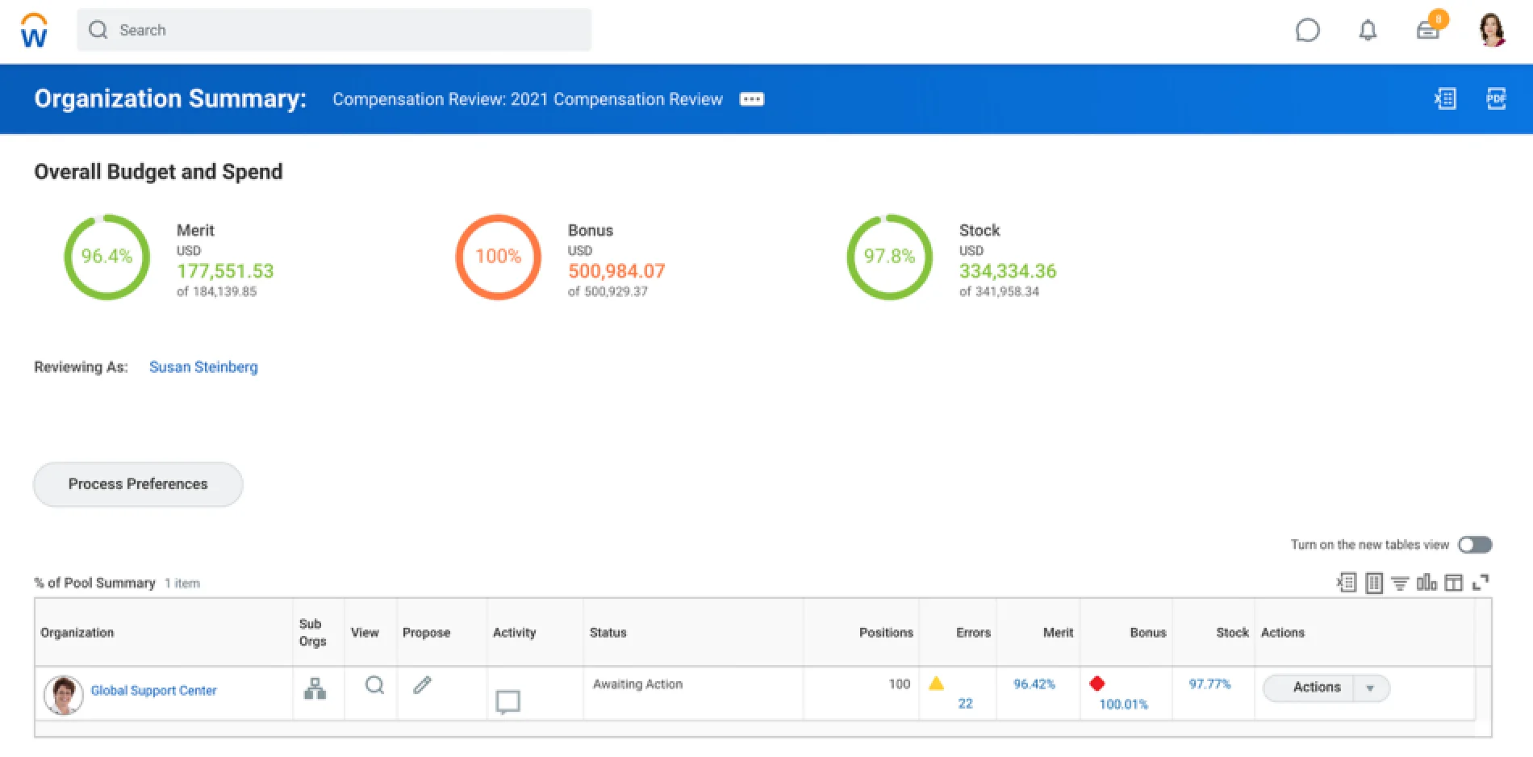Turn on the new tables view
This screenshot has height=757, width=1533.
pos(1475,545)
